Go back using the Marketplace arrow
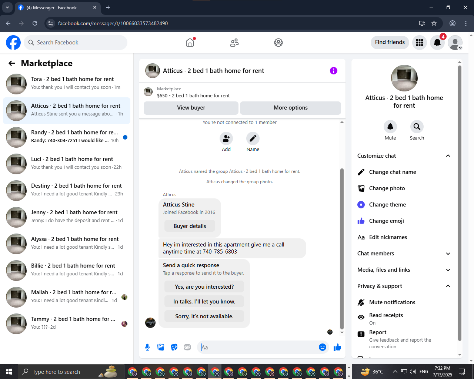 pos(12,63)
